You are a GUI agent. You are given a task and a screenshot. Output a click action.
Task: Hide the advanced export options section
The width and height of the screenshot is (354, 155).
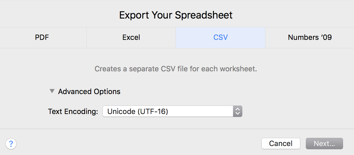pos(52,91)
